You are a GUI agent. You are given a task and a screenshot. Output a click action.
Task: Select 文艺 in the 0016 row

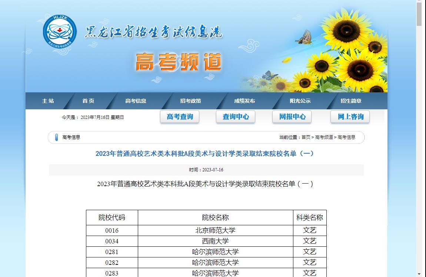click(x=310, y=230)
